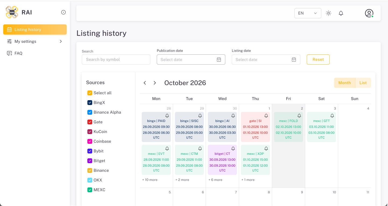388x206 pixels.
Task: Uncheck the BingX source checkbox
Action: click(90, 103)
